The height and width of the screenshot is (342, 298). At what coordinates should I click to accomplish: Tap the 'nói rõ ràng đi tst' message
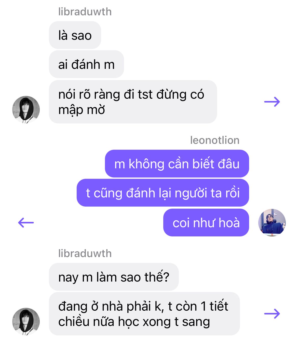pyautogui.click(x=133, y=102)
